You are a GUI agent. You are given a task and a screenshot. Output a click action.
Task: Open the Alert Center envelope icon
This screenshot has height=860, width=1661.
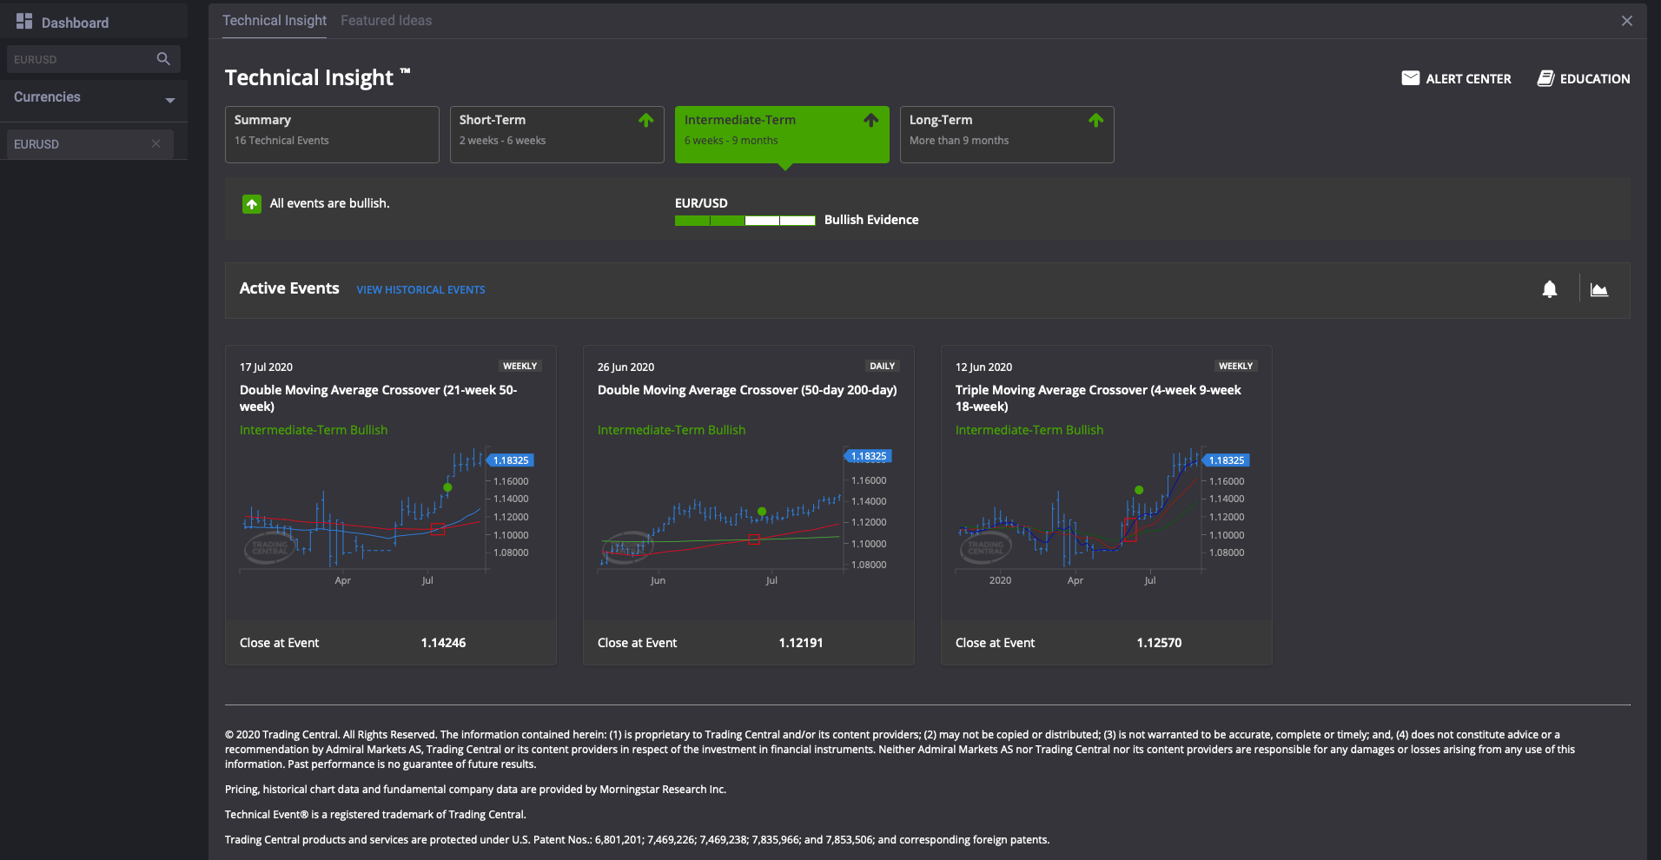1411,78
